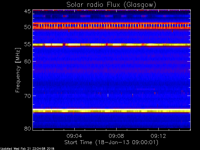The height and width of the screenshot is (150, 200).
Task: Click the bright yellow band near 55 MHz
Action: 112,45
